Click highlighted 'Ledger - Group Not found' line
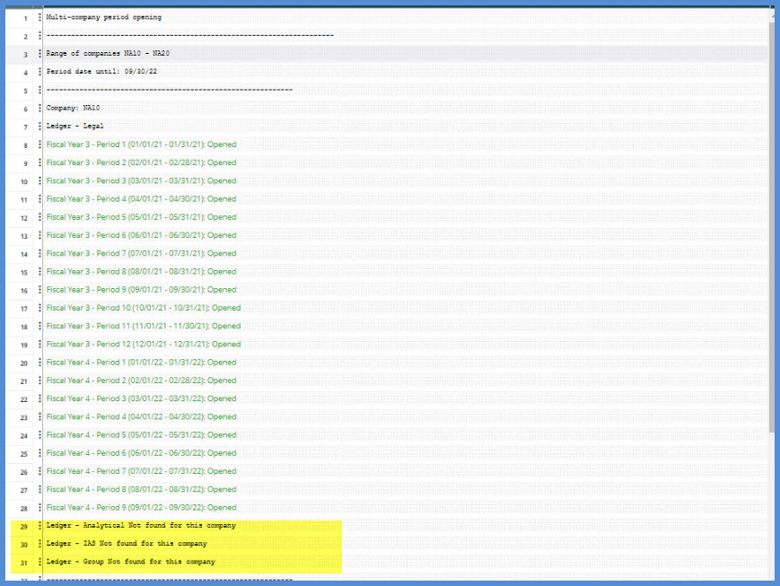Image resolution: width=780 pixels, height=586 pixels. [x=131, y=562]
